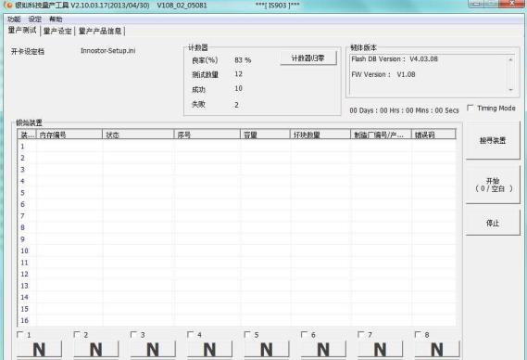Click the 搜寻装置 scan devices button

(493, 140)
